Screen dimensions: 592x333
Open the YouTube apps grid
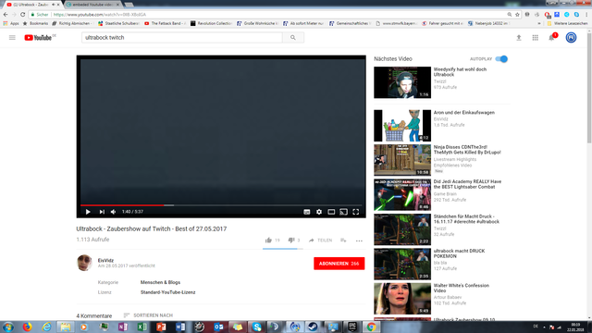[x=535, y=37]
